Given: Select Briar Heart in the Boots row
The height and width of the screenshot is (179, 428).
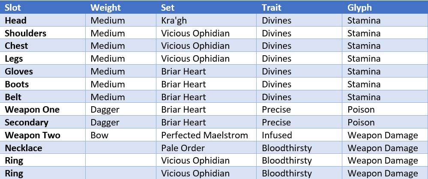Looking at the screenshot, I should [x=183, y=84].
